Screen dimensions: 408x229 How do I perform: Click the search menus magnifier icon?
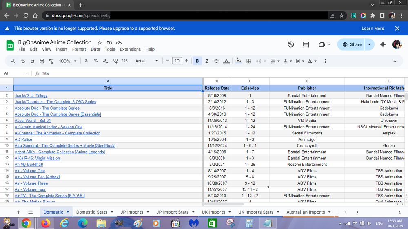click(x=13, y=61)
